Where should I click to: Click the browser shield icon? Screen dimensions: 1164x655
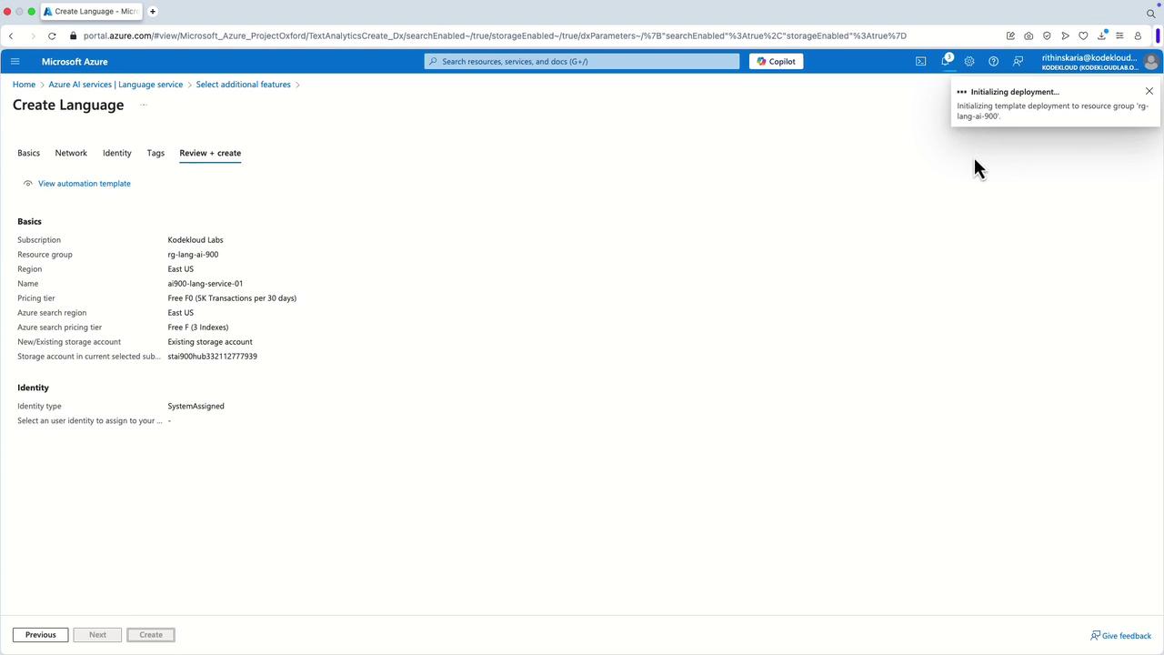[x=1047, y=36]
